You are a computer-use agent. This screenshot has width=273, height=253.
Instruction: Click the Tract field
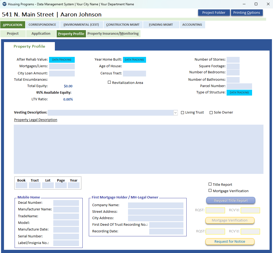coord(35,185)
